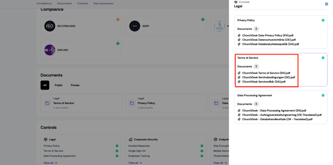This screenshot has height=165, width=333.
Task: Click View all under Legal controls
Action: pos(50,163)
